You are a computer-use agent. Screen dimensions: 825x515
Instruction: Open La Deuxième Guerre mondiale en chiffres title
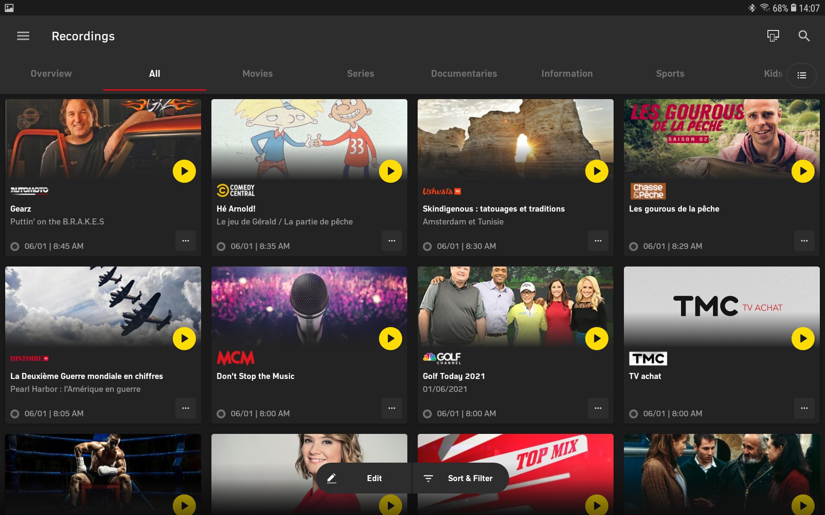pos(87,376)
